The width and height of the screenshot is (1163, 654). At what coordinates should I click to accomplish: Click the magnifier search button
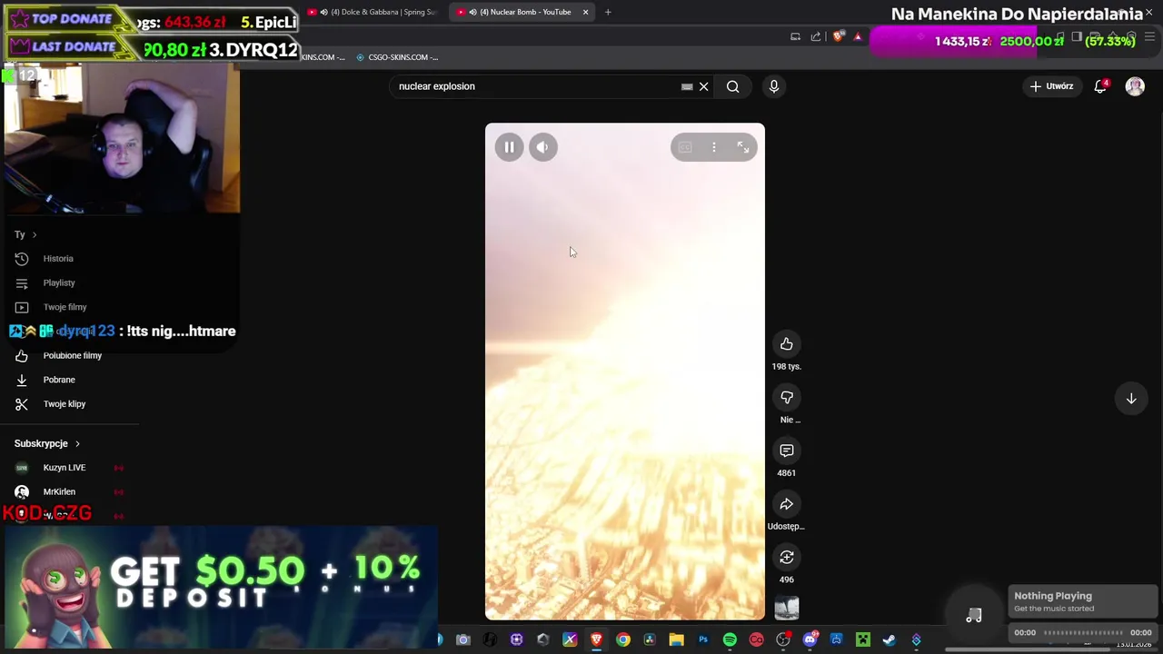pos(732,86)
